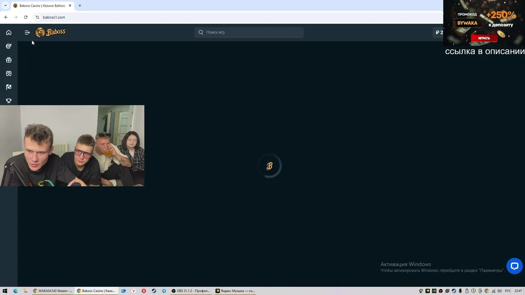Open the gift bonuses icon in the sidebar

pos(9,60)
